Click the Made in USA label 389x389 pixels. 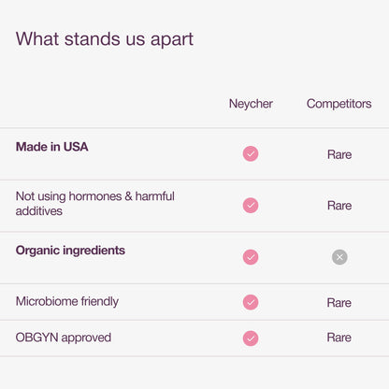pyautogui.click(x=52, y=147)
